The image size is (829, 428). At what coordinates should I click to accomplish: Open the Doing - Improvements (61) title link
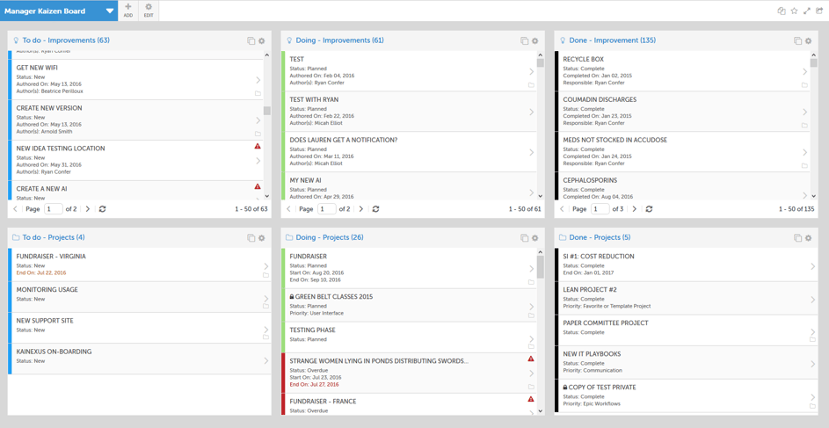(x=340, y=40)
